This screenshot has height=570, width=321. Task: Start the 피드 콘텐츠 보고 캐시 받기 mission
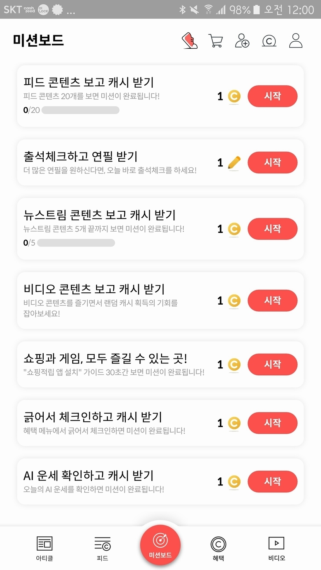coord(272,96)
